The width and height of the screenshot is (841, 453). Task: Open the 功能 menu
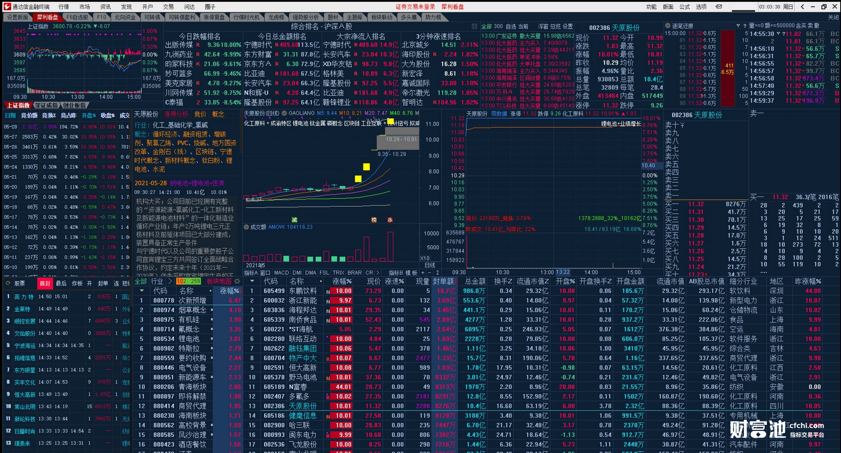651,7
